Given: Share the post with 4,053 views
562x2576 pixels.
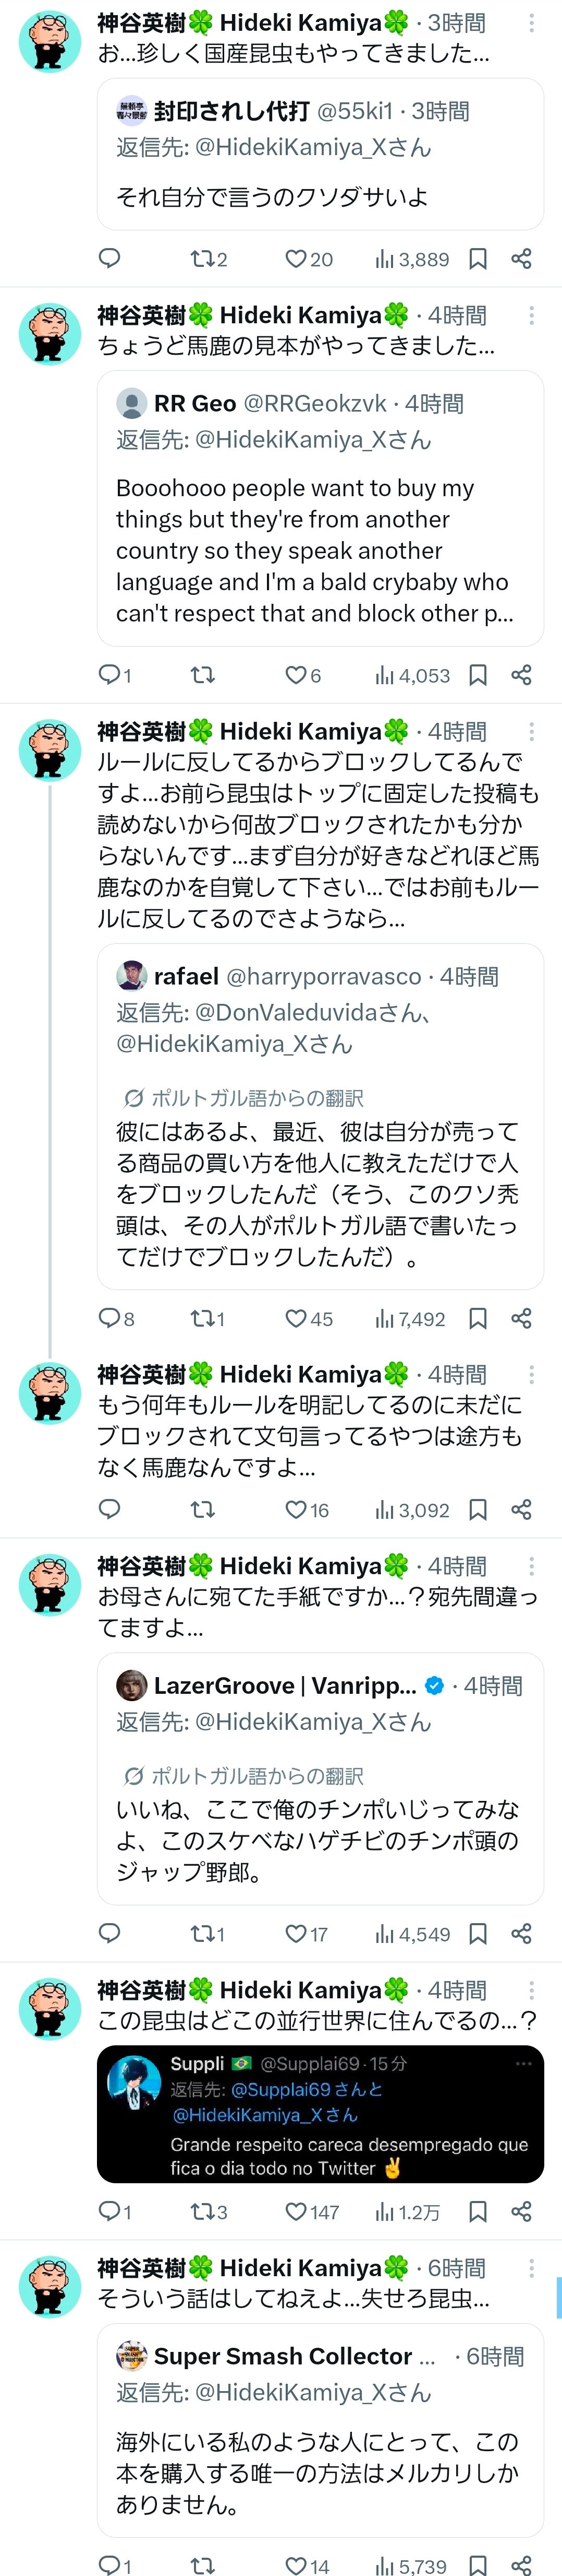Looking at the screenshot, I should pyautogui.click(x=521, y=675).
